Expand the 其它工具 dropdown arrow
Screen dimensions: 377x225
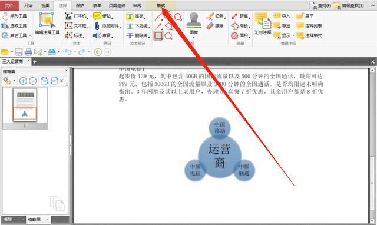tap(30, 35)
